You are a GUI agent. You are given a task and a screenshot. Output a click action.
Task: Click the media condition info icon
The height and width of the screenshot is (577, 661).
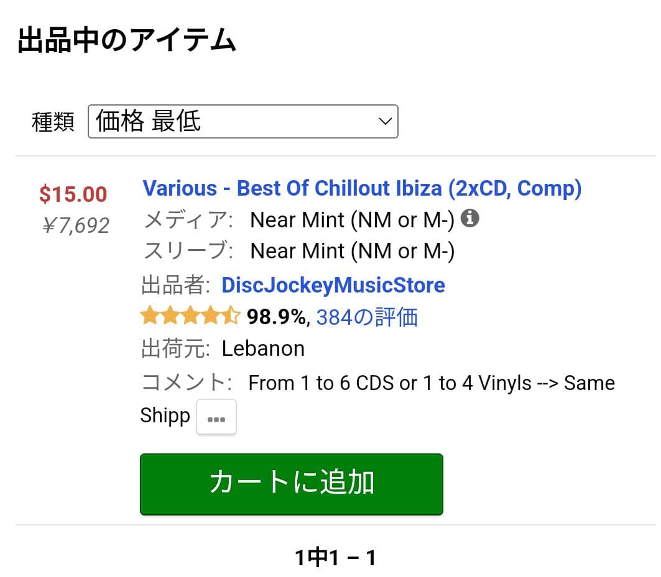(x=471, y=218)
